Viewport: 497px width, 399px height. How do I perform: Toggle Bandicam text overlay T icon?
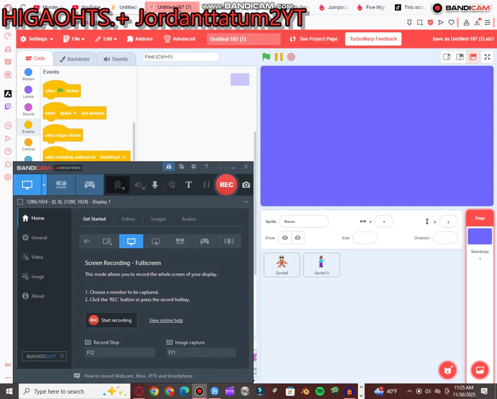point(188,185)
